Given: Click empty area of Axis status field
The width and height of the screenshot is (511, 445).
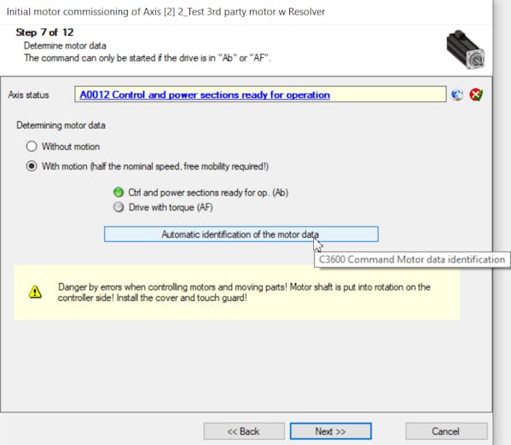Looking at the screenshot, I should [388, 95].
